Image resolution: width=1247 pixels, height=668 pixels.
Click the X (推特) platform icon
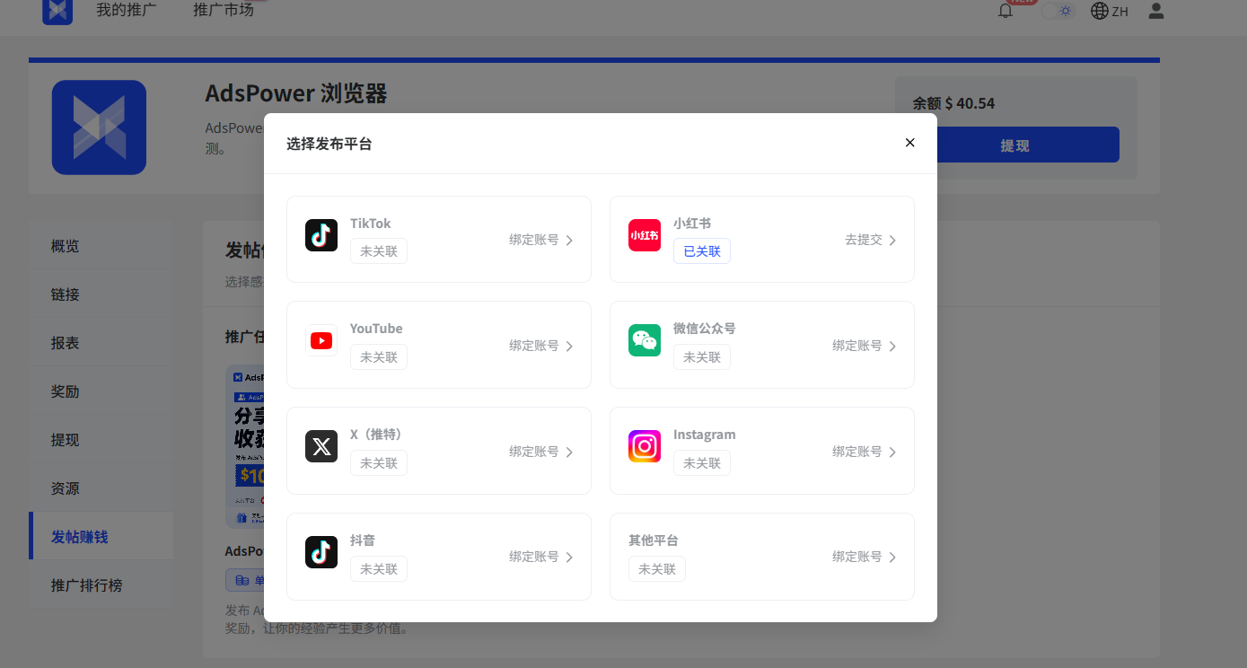click(x=321, y=446)
